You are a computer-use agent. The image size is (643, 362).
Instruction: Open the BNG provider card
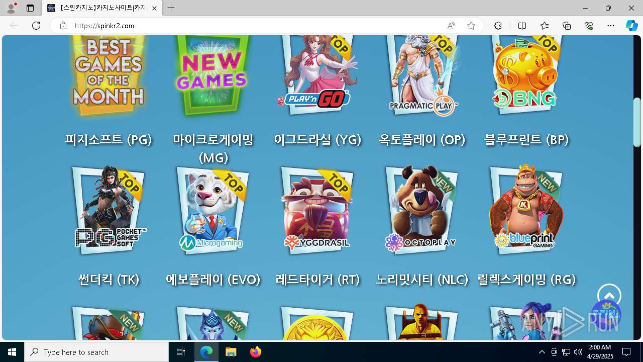(526, 75)
